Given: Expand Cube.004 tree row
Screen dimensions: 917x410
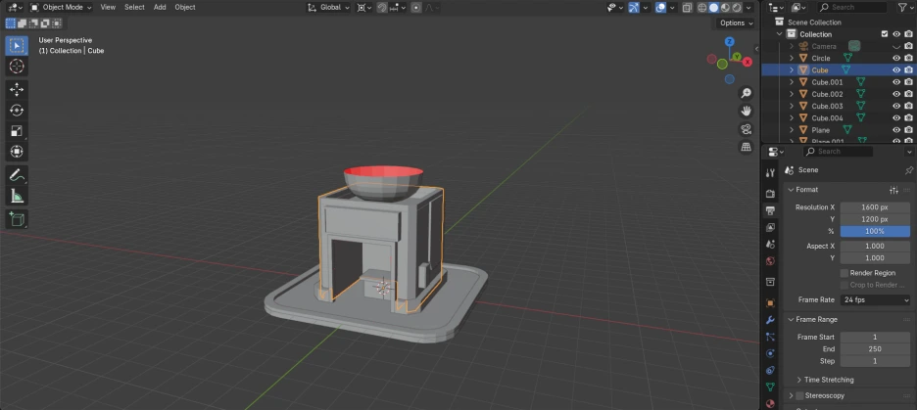Looking at the screenshot, I should click(792, 118).
